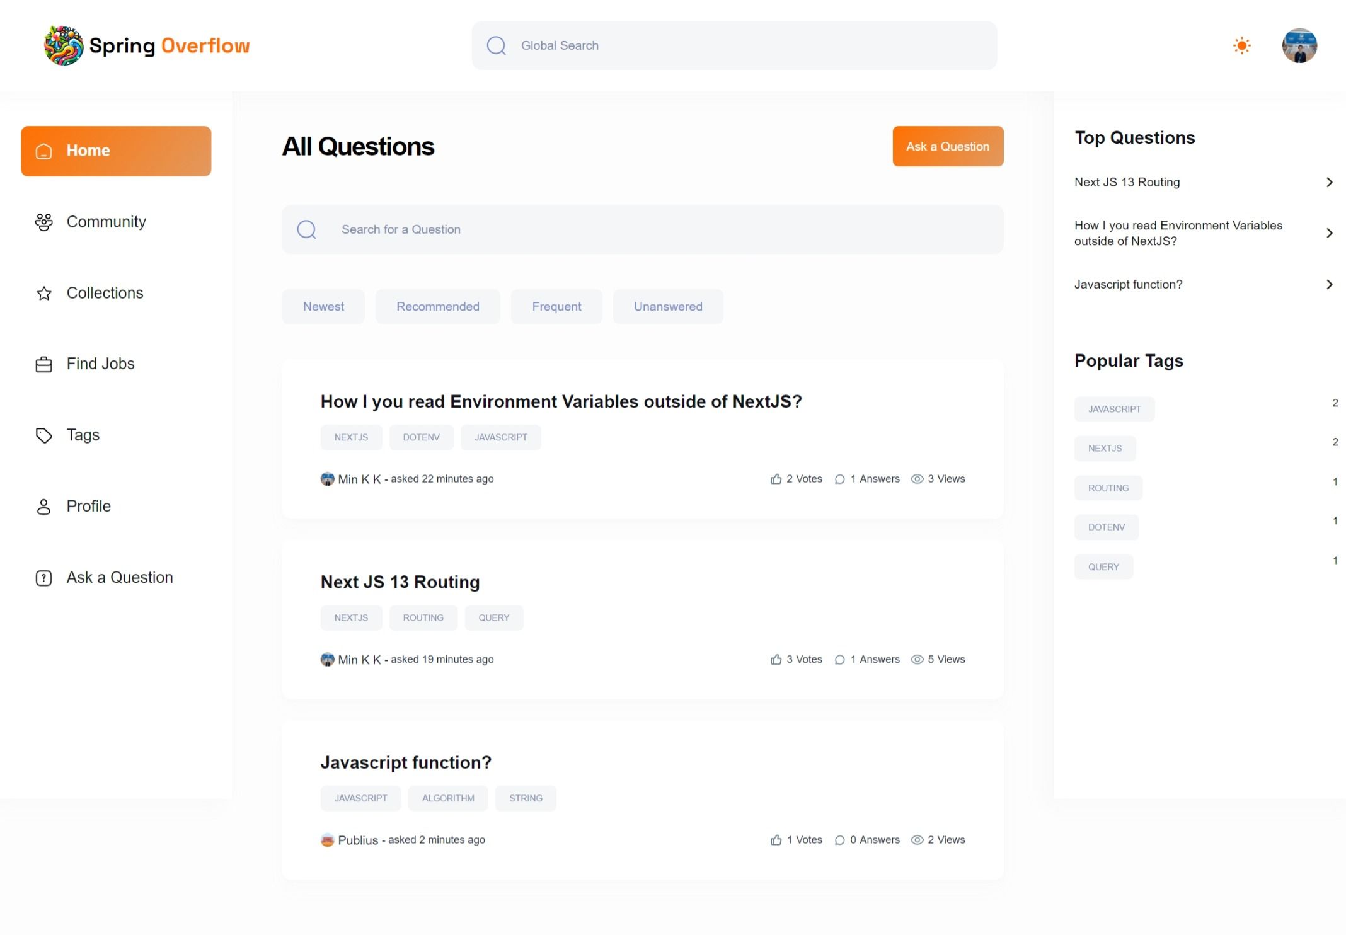Select the Newest filter chip

pyautogui.click(x=323, y=307)
